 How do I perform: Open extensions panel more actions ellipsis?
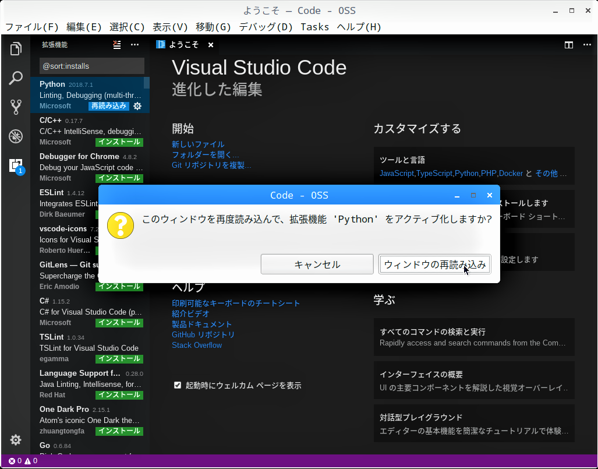coord(135,45)
